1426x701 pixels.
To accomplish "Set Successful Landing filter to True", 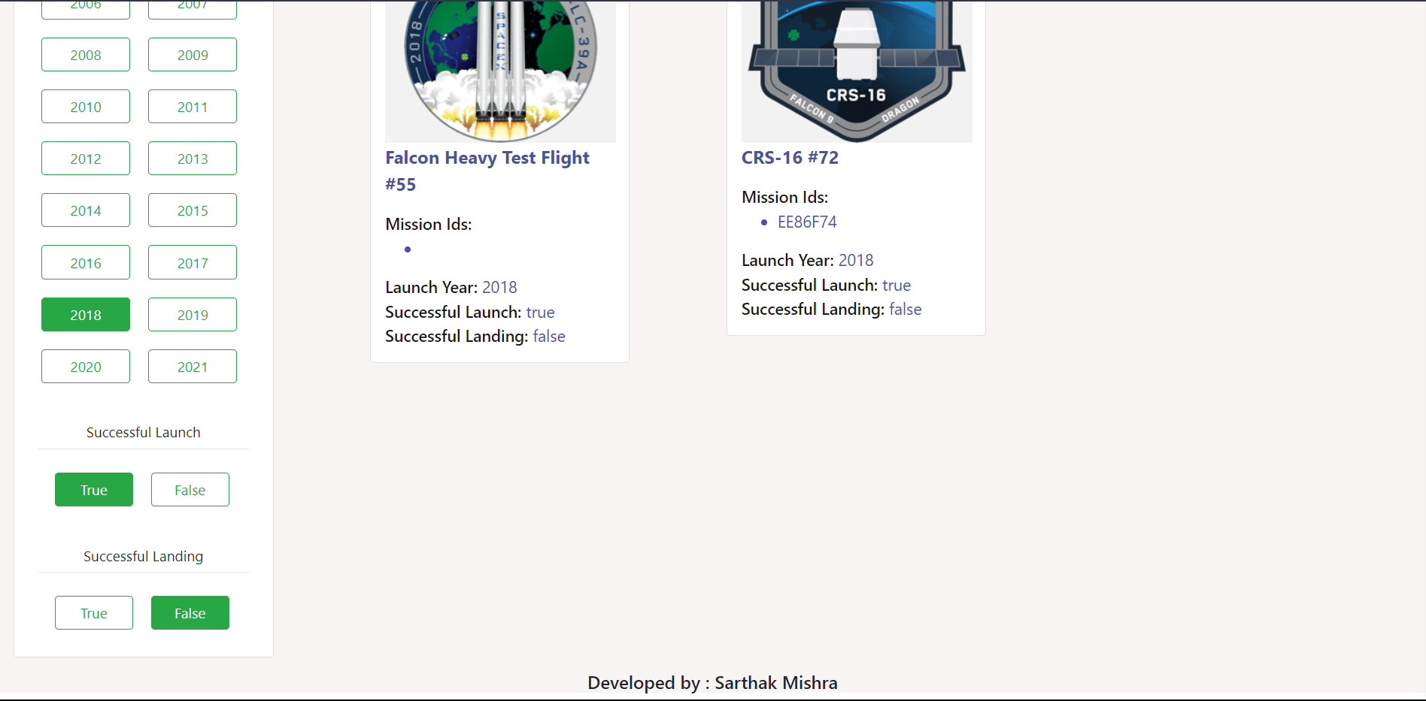I will click(x=94, y=613).
